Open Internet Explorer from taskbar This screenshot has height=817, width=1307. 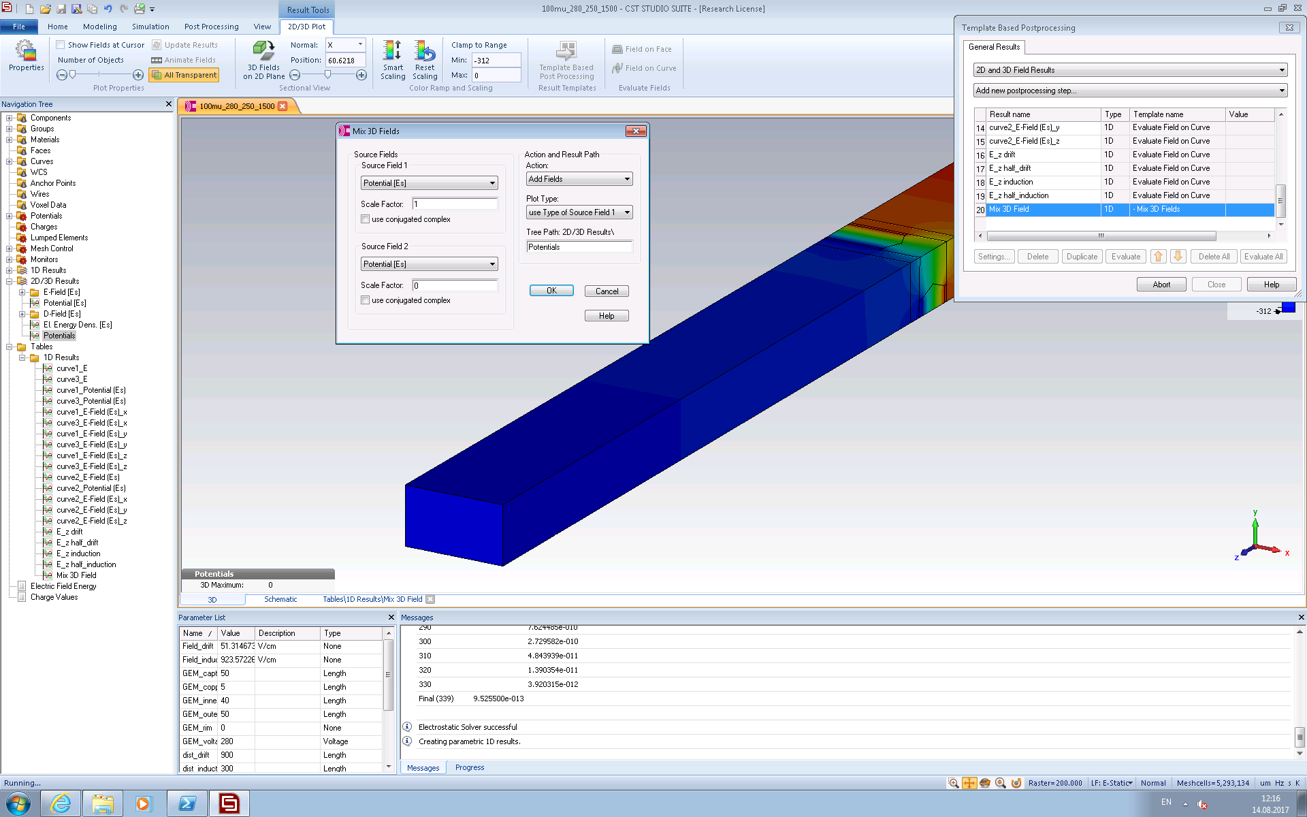[x=61, y=803]
